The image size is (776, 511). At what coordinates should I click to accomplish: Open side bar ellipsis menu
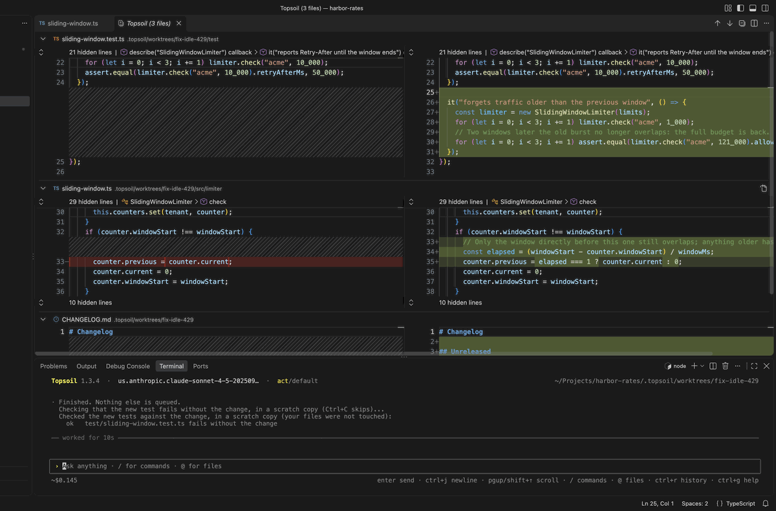tap(25, 23)
